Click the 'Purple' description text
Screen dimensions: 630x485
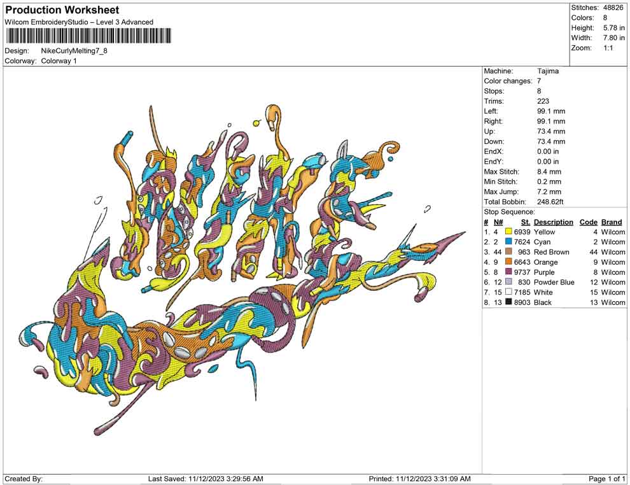tap(544, 272)
